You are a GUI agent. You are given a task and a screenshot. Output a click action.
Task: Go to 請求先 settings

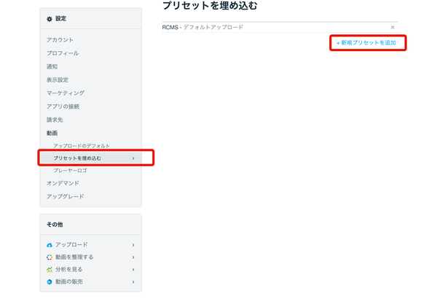tap(55, 120)
